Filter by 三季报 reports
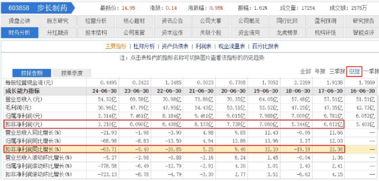Viewport: 379px width, 181px height. click(x=337, y=72)
